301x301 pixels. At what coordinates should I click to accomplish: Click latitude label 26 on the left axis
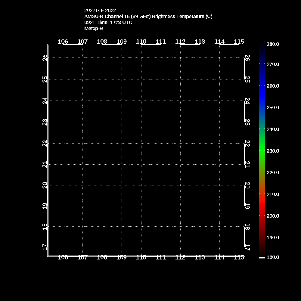pyautogui.click(x=45, y=57)
